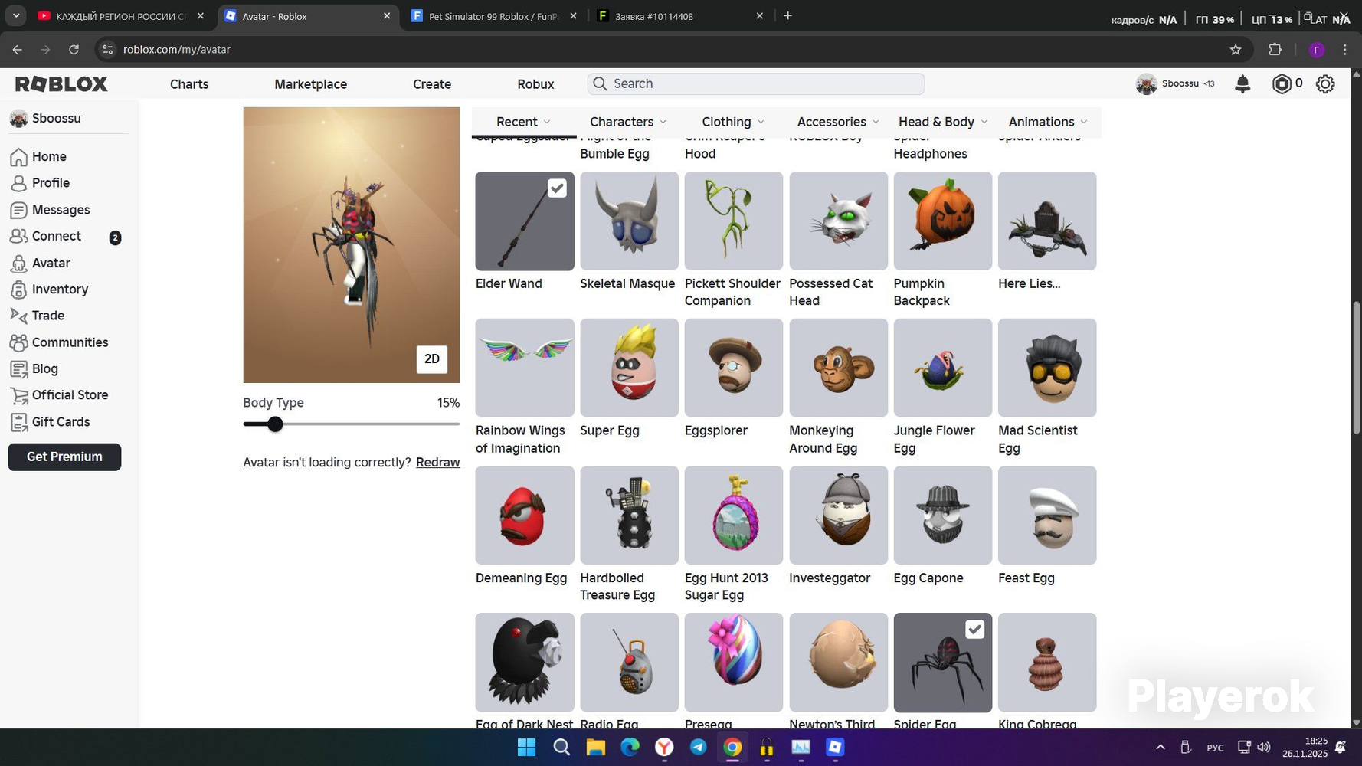Expand the Clothing dropdown
Image resolution: width=1362 pixels, height=766 pixels.
tap(733, 122)
